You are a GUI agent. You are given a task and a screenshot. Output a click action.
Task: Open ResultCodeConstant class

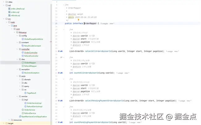(x=32, y=46)
